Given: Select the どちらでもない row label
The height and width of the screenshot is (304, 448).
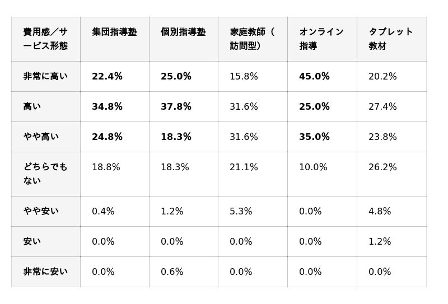Looking at the screenshot, I should tap(45, 174).
